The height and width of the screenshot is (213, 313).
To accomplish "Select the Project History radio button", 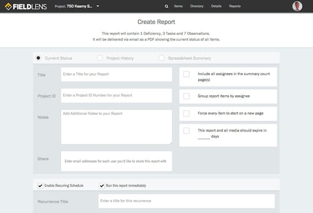I will 100,58.
